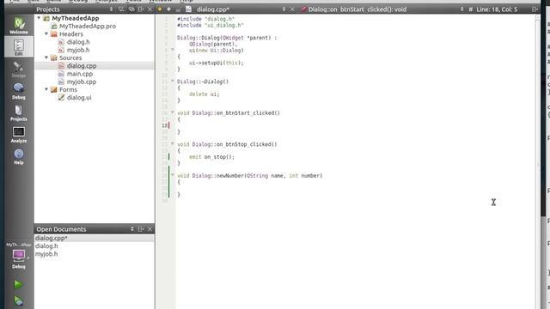This screenshot has height=309, width=550.
Task: Open Help mode
Action: pyautogui.click(x=19, y=156)
